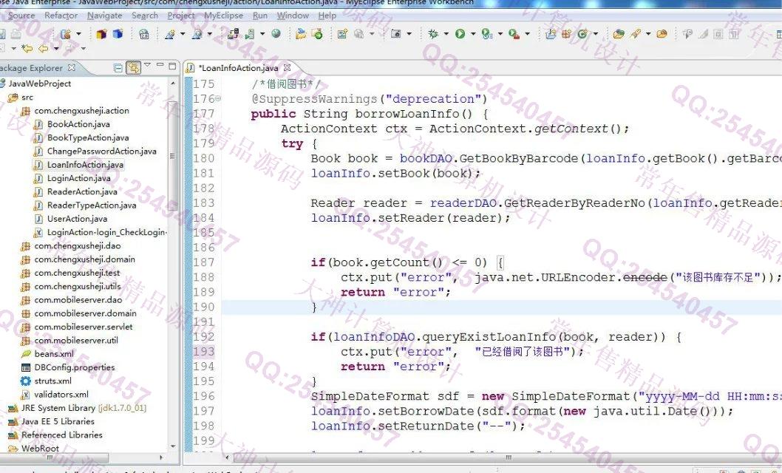Select struts.xml in the project tree

pos(53,381)
